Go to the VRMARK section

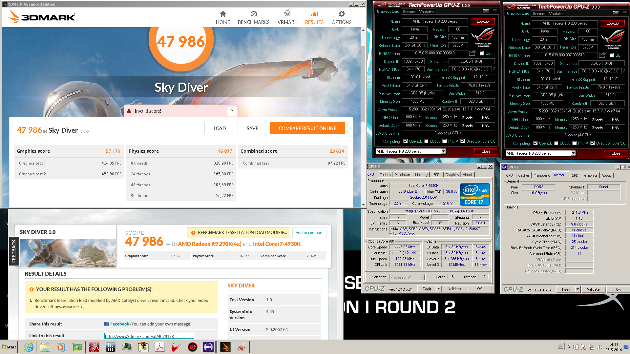click(x=287, y=18)
